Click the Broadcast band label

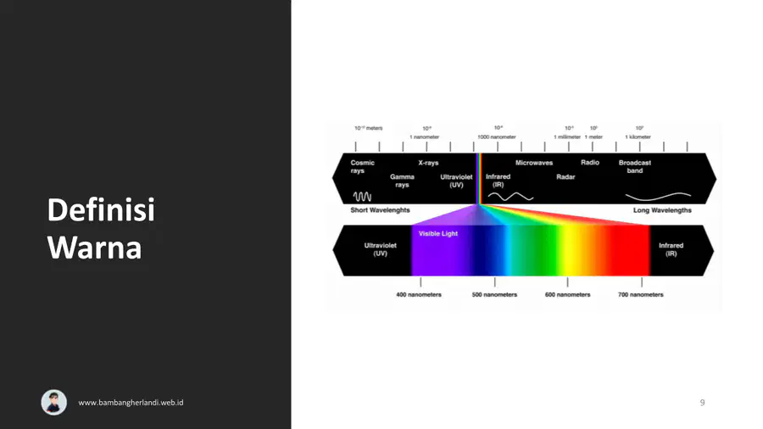click(x=634, y=166)
